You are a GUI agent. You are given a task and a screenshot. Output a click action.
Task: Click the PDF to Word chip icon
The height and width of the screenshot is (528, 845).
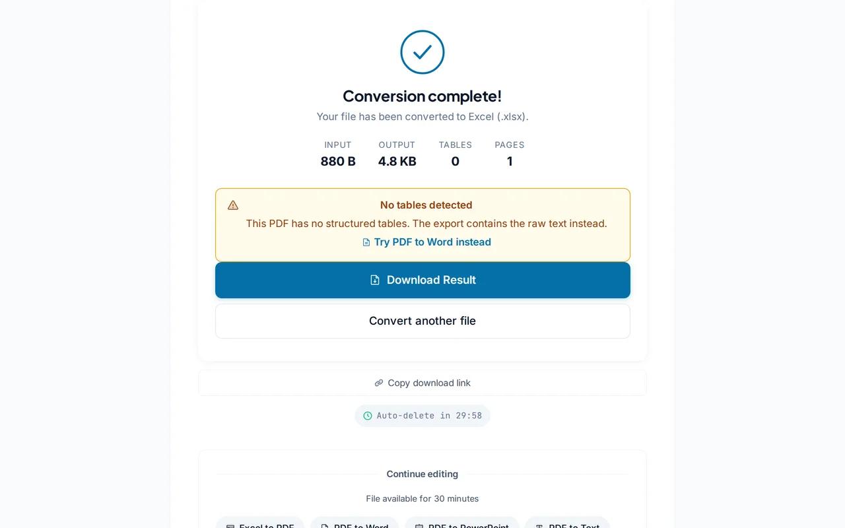pyautogui.click(x=325, y=526)
